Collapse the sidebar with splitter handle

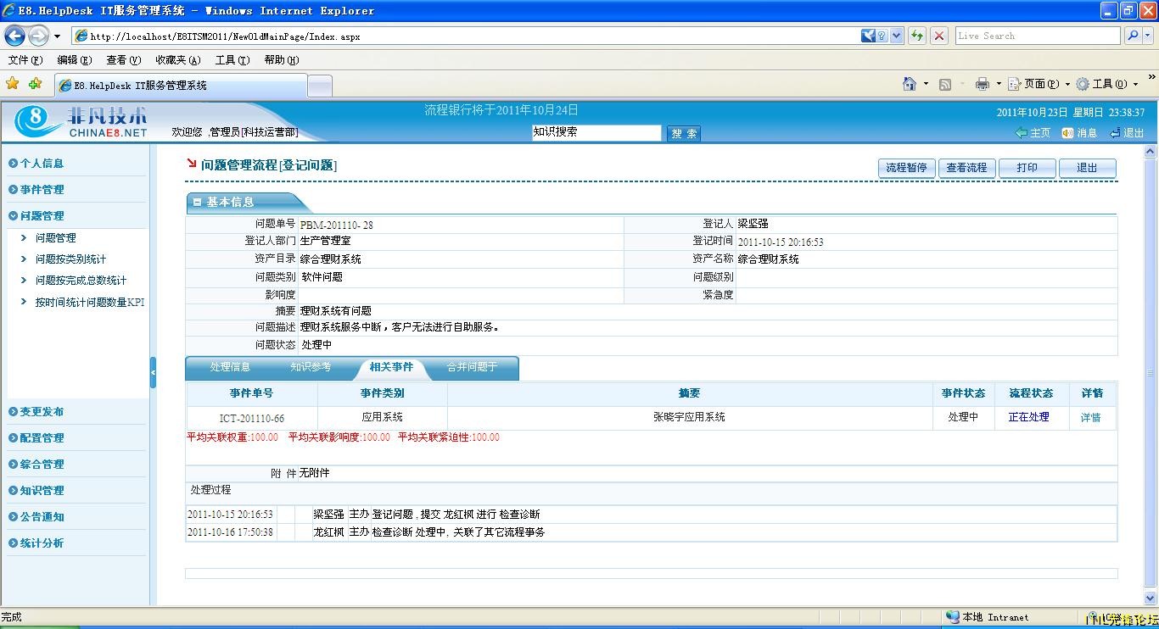[153, 373]
